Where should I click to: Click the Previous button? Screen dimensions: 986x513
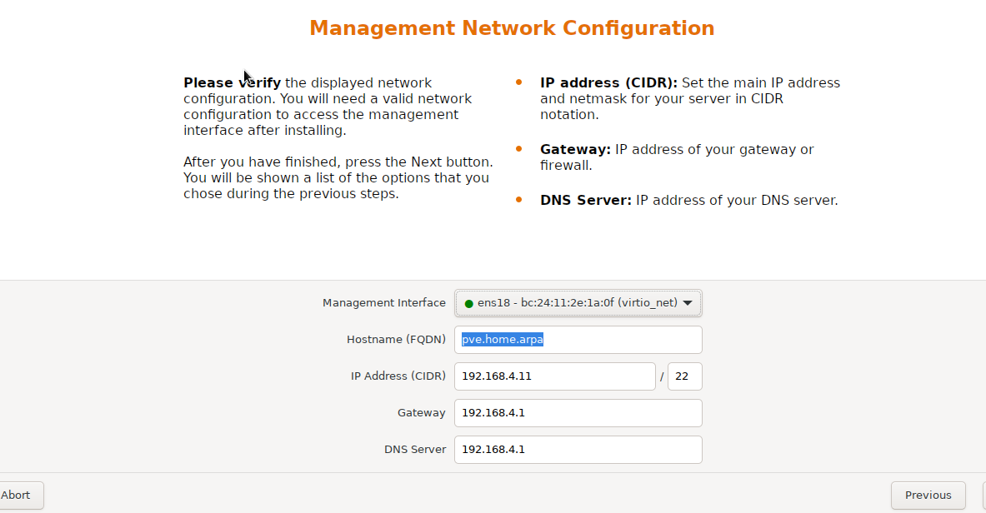[928, 495]
